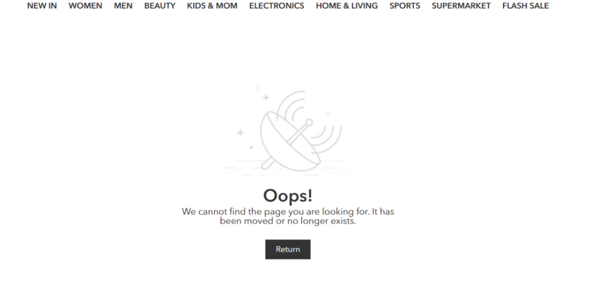The image size is (591, 287).
Task: Click the dish's stand foot
Action: (268, 164)
